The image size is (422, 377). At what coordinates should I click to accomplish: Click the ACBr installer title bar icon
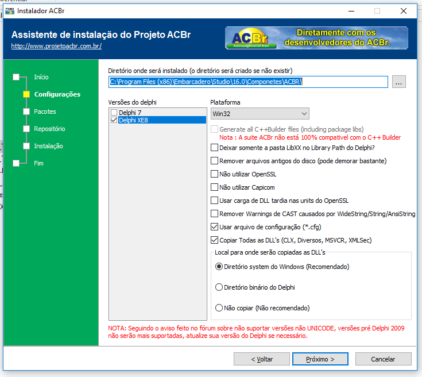pyautogui.click(x=10, y=11)
